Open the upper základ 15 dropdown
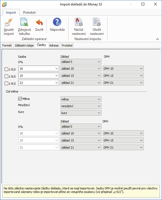Image resolution: width=162 pixels, height=200 pixels. pyautogui.click(x=81, y=76)
